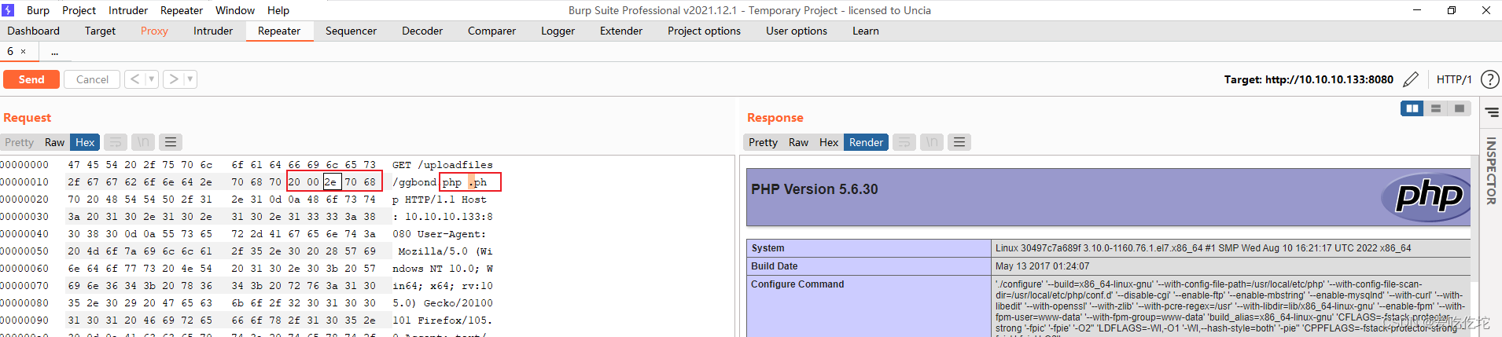Open Request pane options hamburger menu
The height and width of the screenshot is (337, 1502).
pyautogui.click(x=171, y=142)
